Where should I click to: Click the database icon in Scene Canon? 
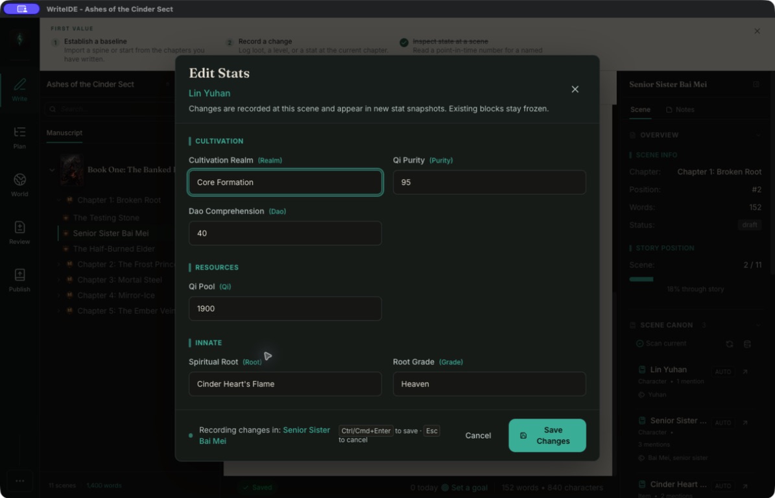(x=747, y=344)
